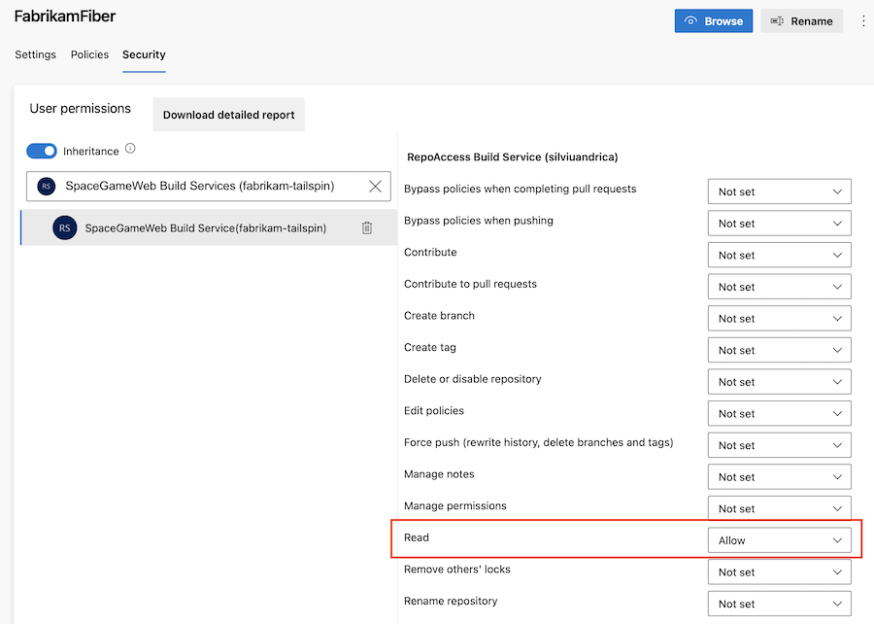Select the Security tab
Screen dimensions: 874x624
tap(144, 54)
